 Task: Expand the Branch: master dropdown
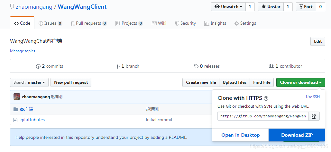click(29, 82)
